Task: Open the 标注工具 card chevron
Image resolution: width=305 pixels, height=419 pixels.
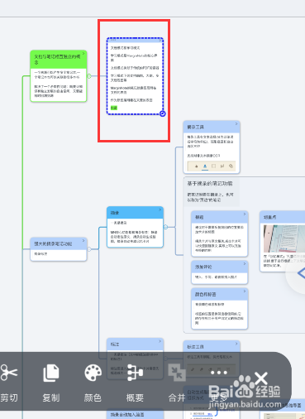Action: (x=236, y=344)
